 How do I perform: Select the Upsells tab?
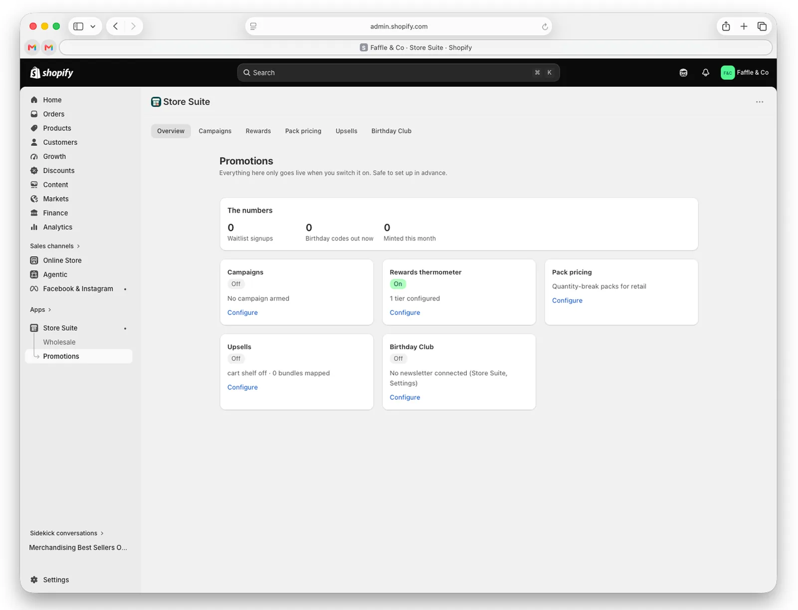click(347, 131)
